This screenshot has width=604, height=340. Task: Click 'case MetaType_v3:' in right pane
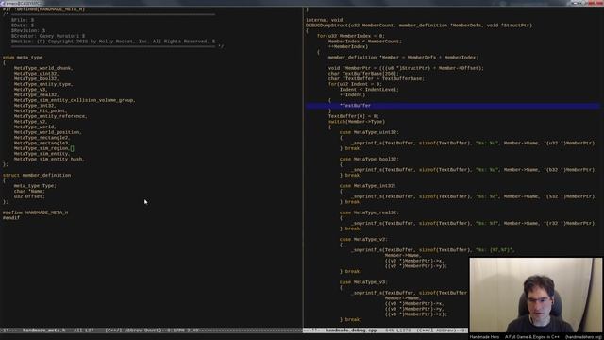pyautogui.click(x=363, y=282)
